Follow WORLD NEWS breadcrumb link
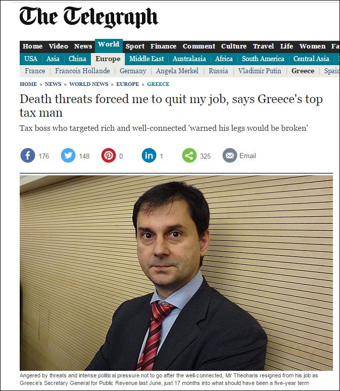The width and height of the screenshot is (340, 391). pyautogui.click(x=88, y=84)
